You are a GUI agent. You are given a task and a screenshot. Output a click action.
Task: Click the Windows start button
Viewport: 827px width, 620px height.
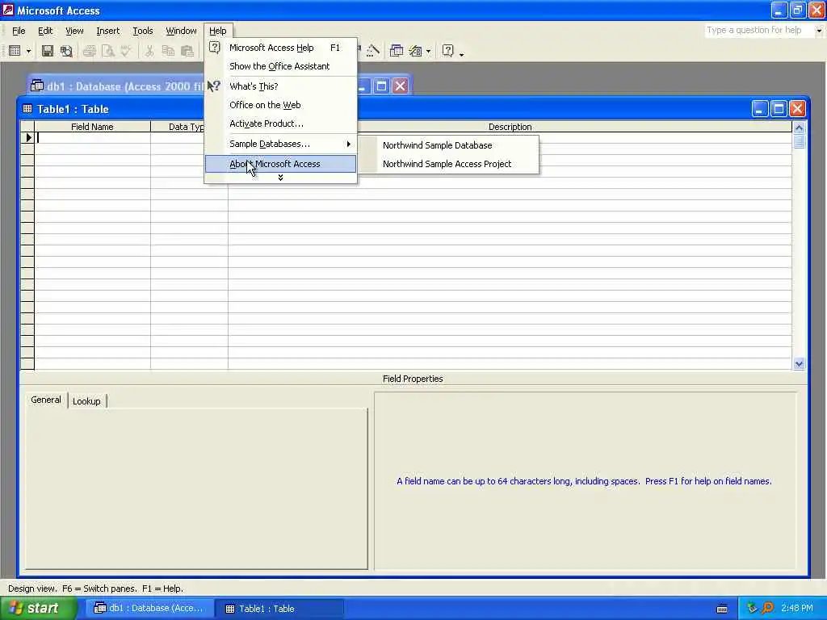pyautogui.click(x=38, y=608)
